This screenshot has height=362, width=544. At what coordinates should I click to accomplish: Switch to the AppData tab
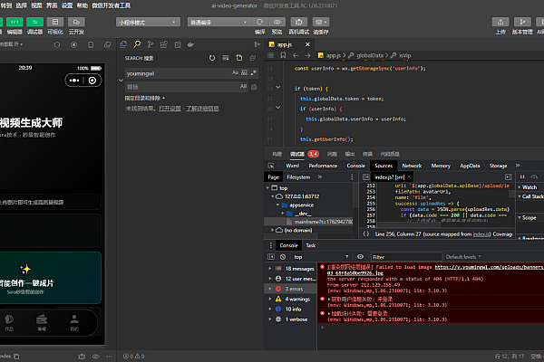pos(470,166)
